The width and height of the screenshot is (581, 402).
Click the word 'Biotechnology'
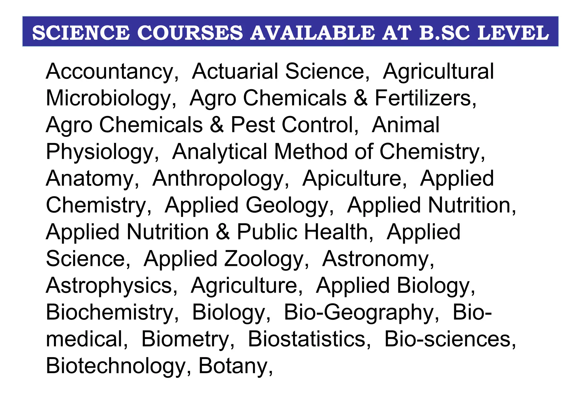pyautogui.click(x=116, y=366)
